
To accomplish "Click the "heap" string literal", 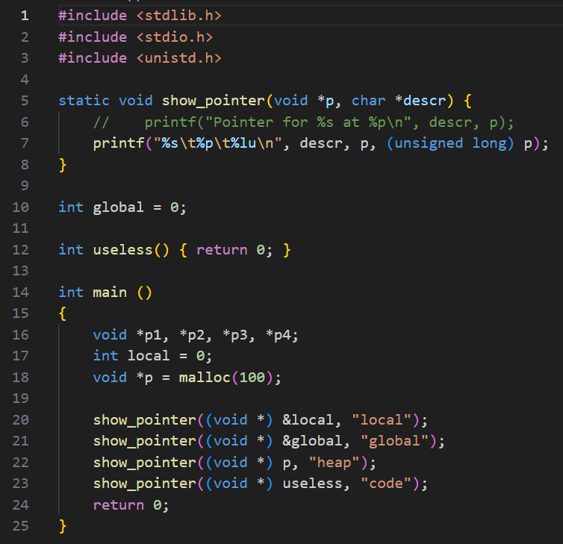I will tap(335, 462).
